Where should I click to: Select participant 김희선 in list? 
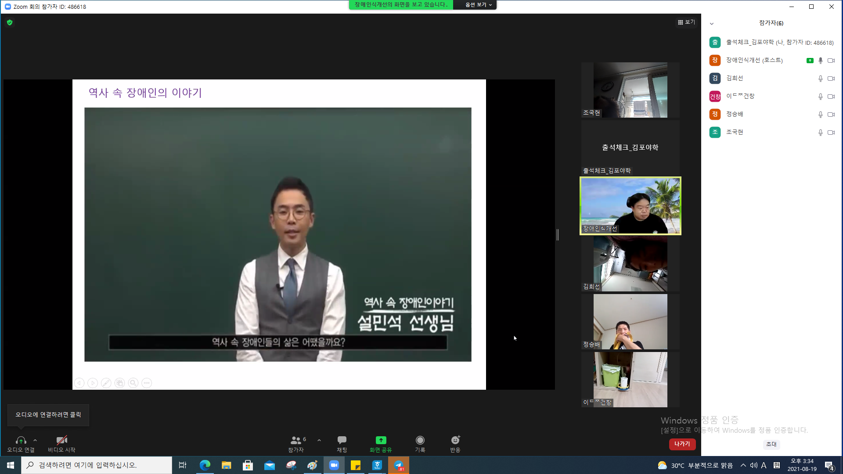772,78
